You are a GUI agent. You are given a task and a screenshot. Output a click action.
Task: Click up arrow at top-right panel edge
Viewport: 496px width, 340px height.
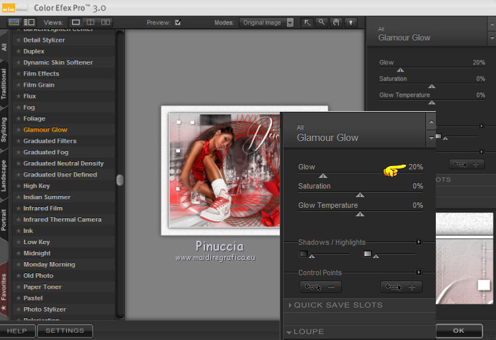pyautogui.click(x=492, y=24)
